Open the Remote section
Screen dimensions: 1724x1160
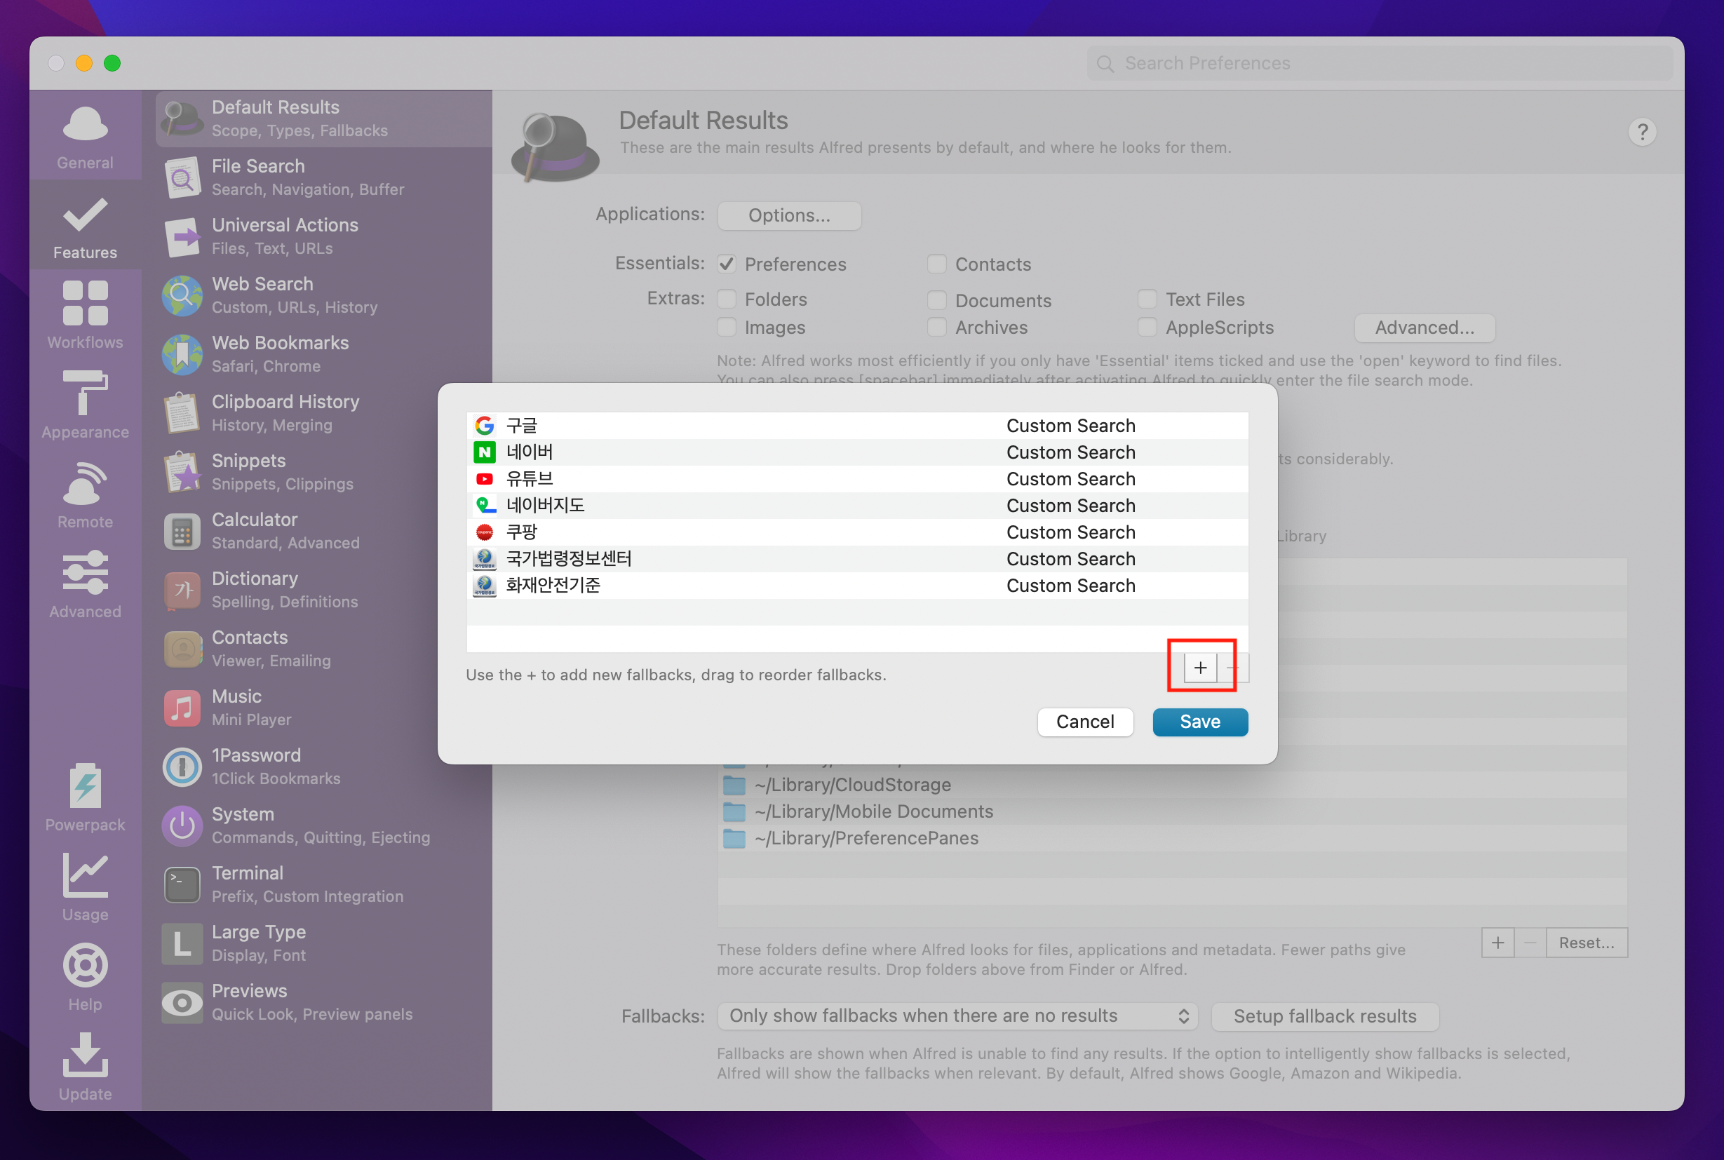pyautogui.click(x=85, y=494)
